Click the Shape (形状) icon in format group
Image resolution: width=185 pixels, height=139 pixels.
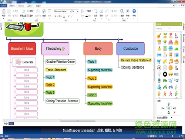click(x=101, y=11)
